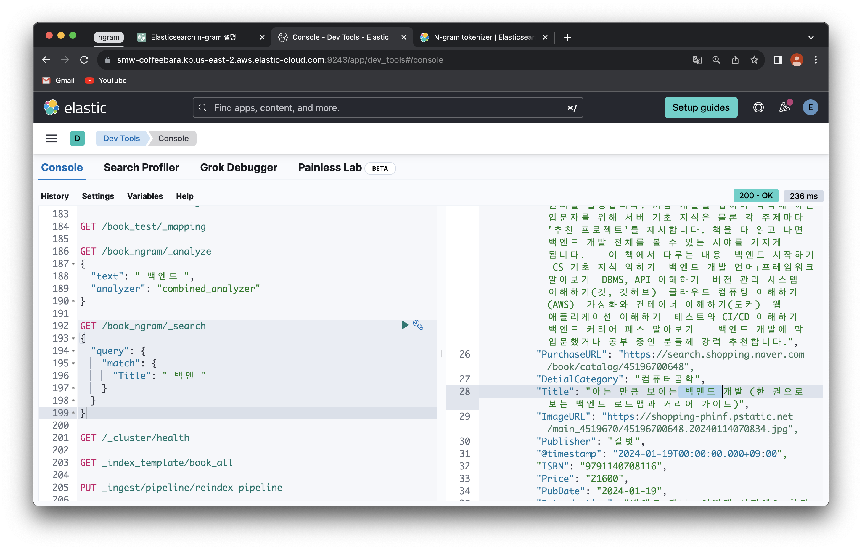The image size is (862, 550).
Task: Click the Setup guides button
Action: tap(701, 107)
